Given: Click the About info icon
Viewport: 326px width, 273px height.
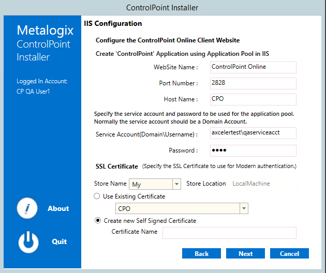Looking at the screenshot, I should (27, 208).
